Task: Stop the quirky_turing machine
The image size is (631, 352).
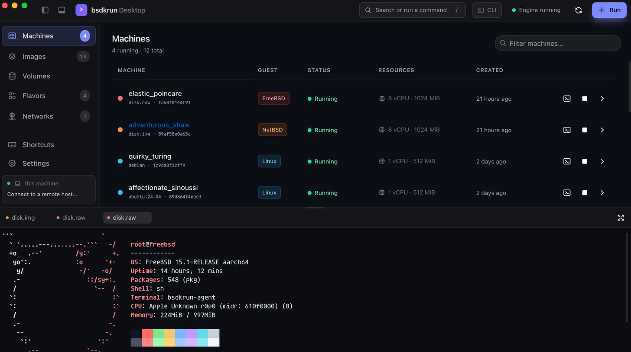Action: 585,161
